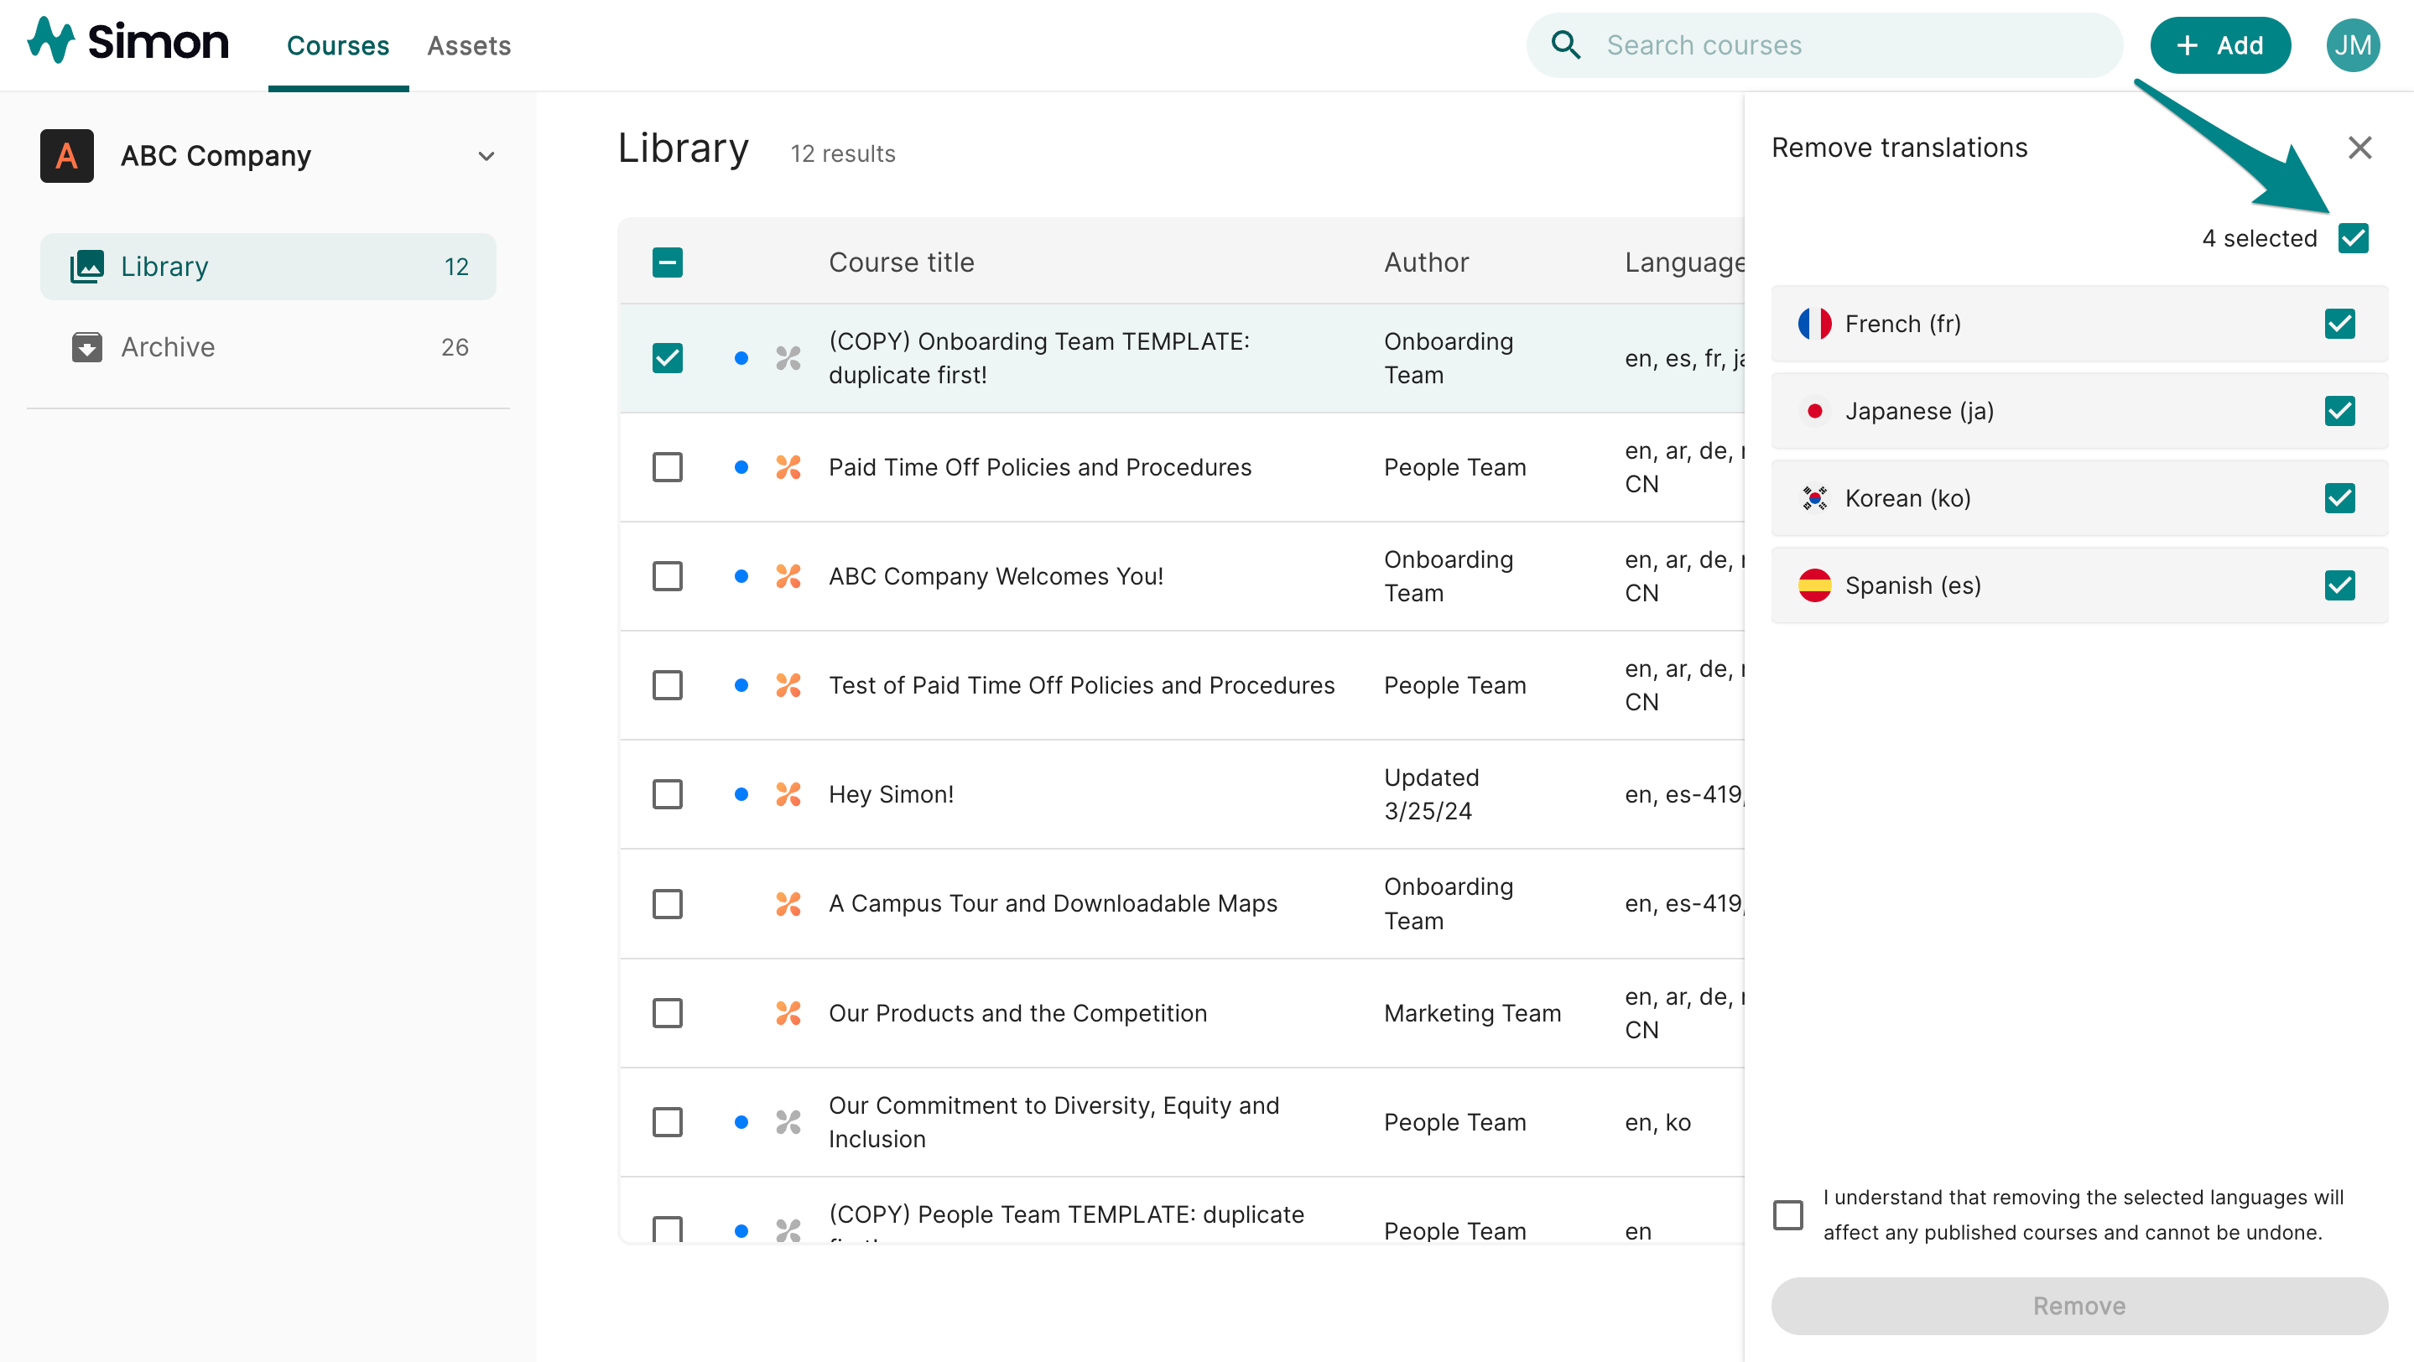
Task: Click blue status dot for ABC Company Welcomes You!
Action: (741, 575)
